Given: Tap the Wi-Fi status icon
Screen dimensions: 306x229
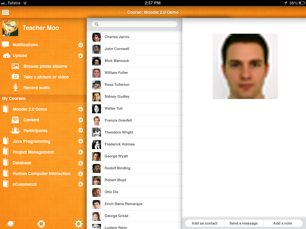Looking at the screenshot, I should click(25, 3).
